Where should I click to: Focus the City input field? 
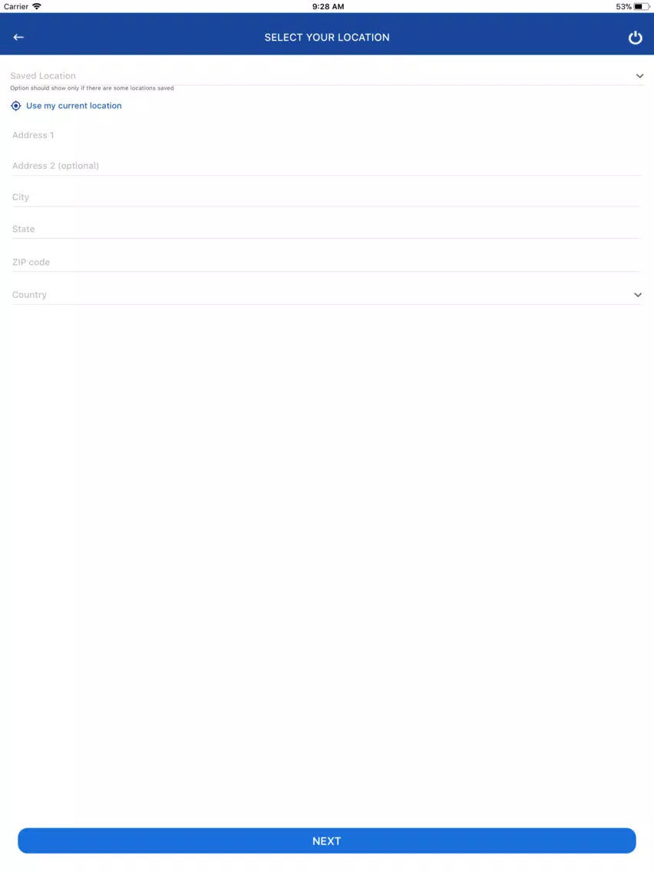point(327,197)
